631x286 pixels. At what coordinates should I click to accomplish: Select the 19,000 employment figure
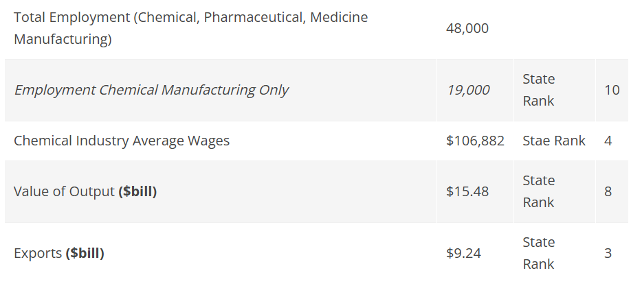[468, 90]
